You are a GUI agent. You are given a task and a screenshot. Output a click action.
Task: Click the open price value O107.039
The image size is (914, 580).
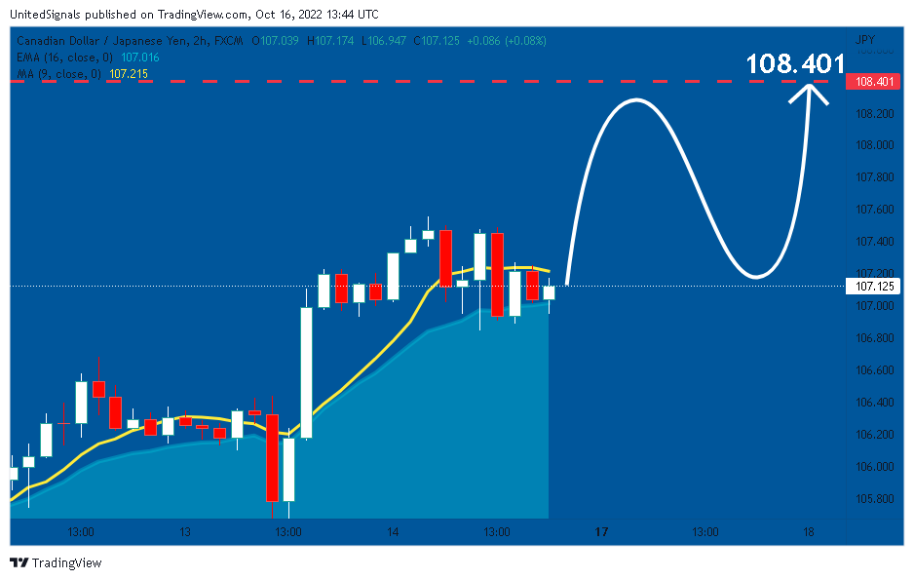[275, 41]
